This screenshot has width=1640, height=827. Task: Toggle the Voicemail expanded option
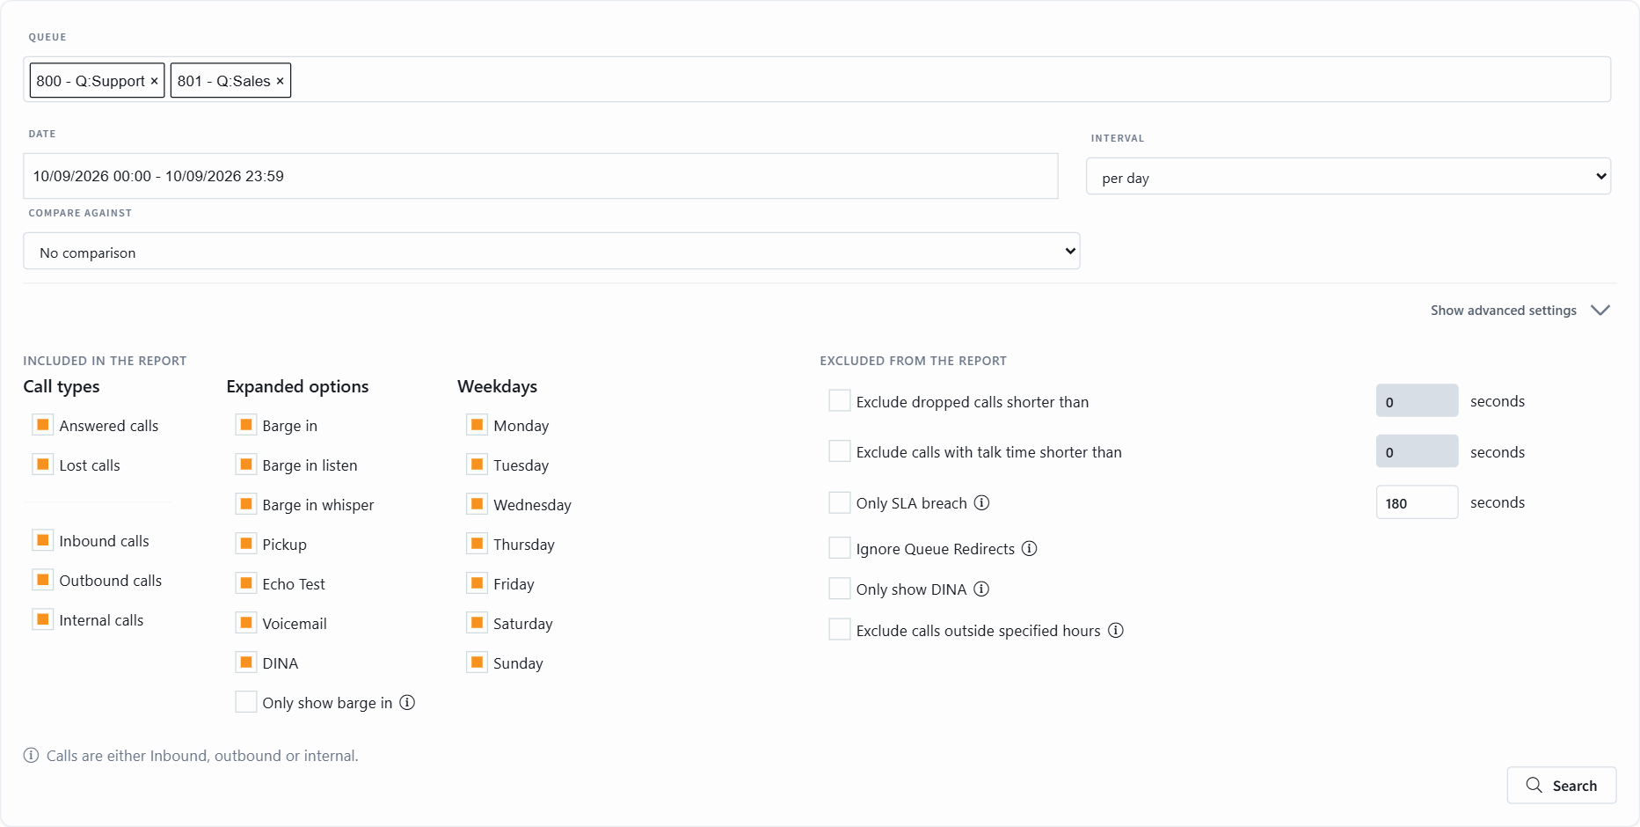point(246,623)
